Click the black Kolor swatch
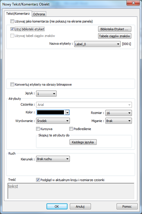Image resolution: width=142 pixels, height=214 pixels. [51, 112]
